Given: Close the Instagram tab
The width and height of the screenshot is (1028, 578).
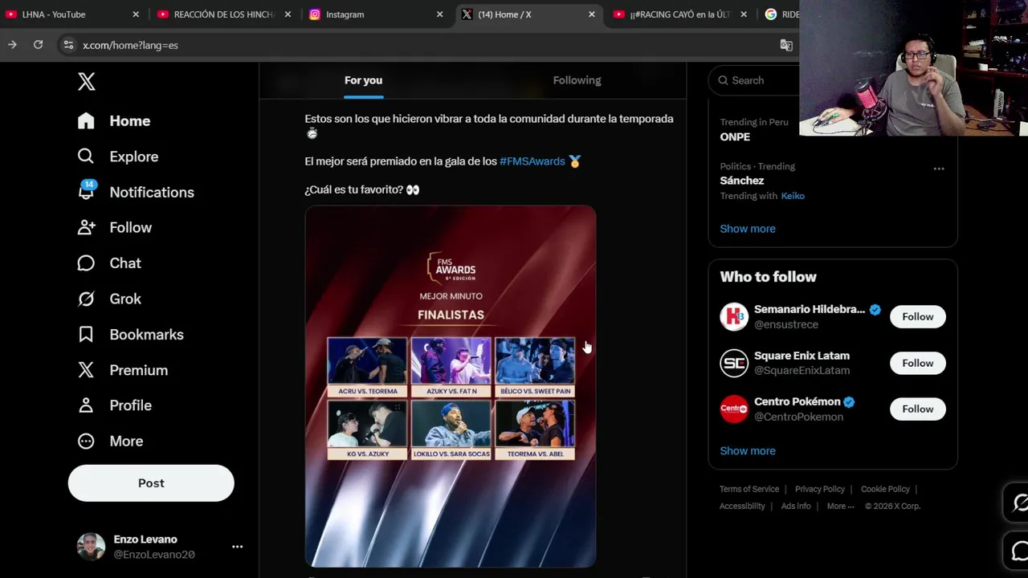Looking at the screenshot, I should pyautogui.click(x=439, y=14).
